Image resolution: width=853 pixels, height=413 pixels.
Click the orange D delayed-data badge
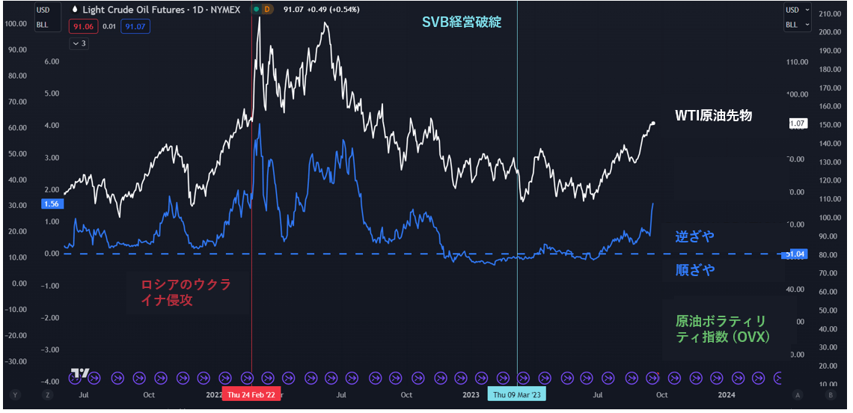pos(267,9)
